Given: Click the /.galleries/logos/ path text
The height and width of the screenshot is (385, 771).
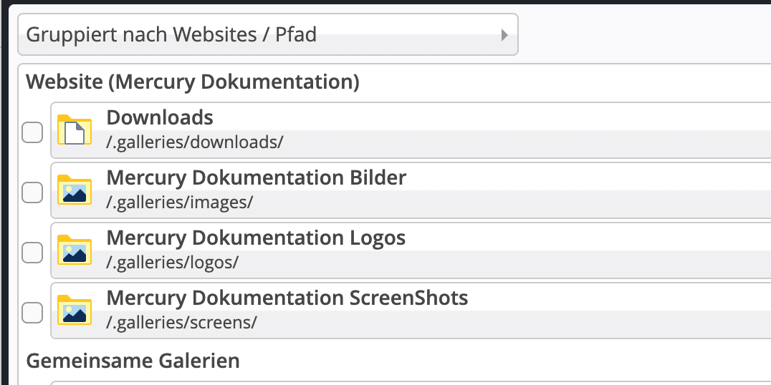Looking at the screenshot, I should 172,262.
